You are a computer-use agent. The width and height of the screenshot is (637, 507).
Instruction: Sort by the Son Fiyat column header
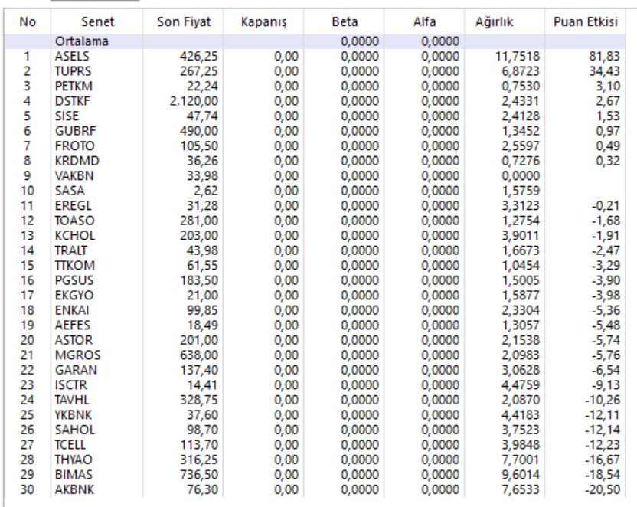183,21
